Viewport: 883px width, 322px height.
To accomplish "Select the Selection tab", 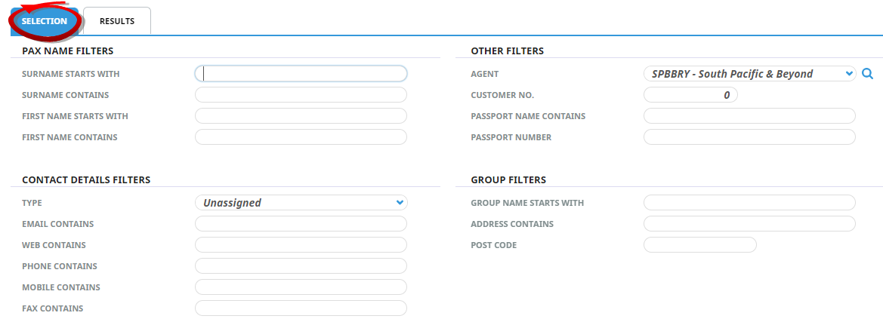I will click(x=45, y=21).
